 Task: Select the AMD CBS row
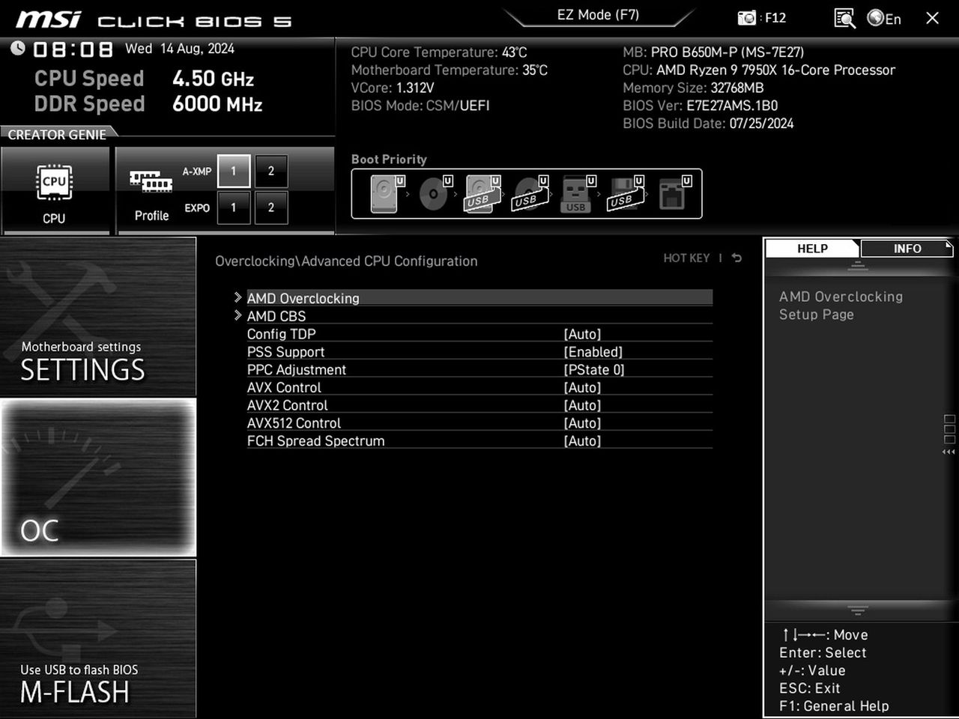(479, 316)
